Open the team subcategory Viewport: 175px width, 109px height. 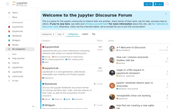45,62
